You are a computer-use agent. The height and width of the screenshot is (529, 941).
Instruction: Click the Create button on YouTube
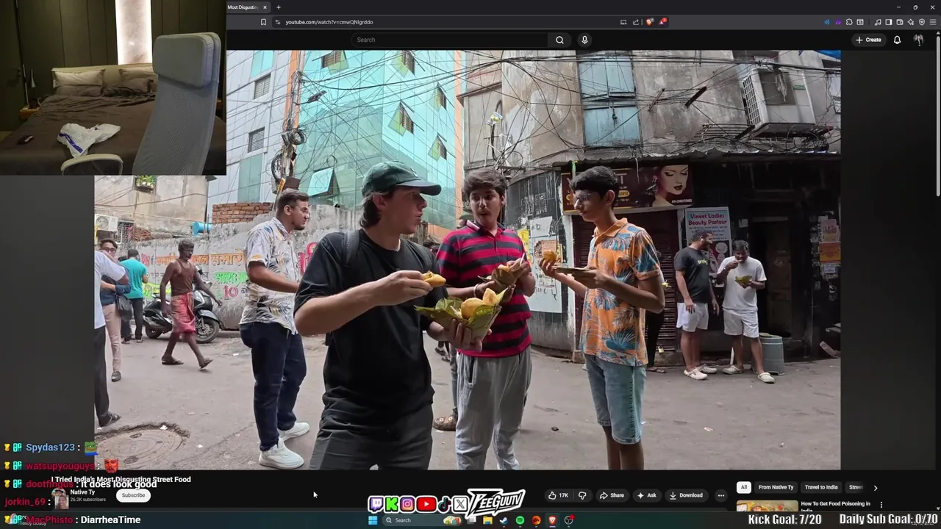click(x=868, y=40)
